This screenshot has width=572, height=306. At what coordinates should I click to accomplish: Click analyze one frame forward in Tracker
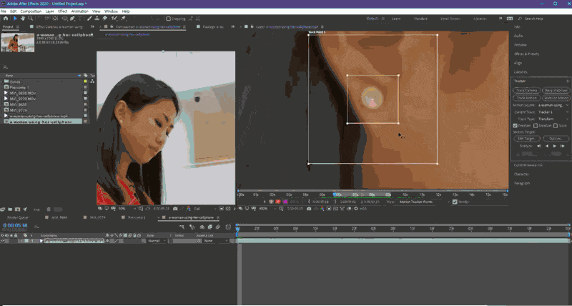[563, 146]
